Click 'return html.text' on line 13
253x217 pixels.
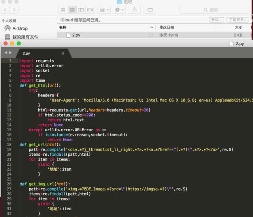point(66,120)
